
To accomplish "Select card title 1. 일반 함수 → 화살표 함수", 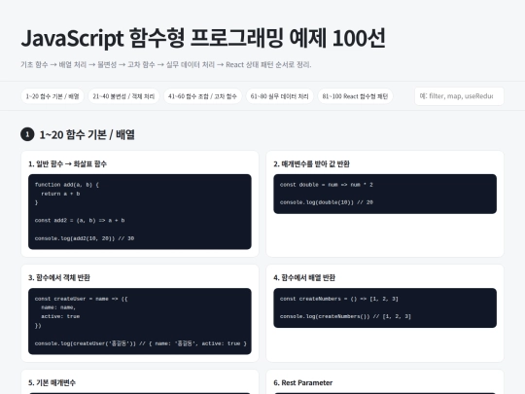I will (68, 163).
